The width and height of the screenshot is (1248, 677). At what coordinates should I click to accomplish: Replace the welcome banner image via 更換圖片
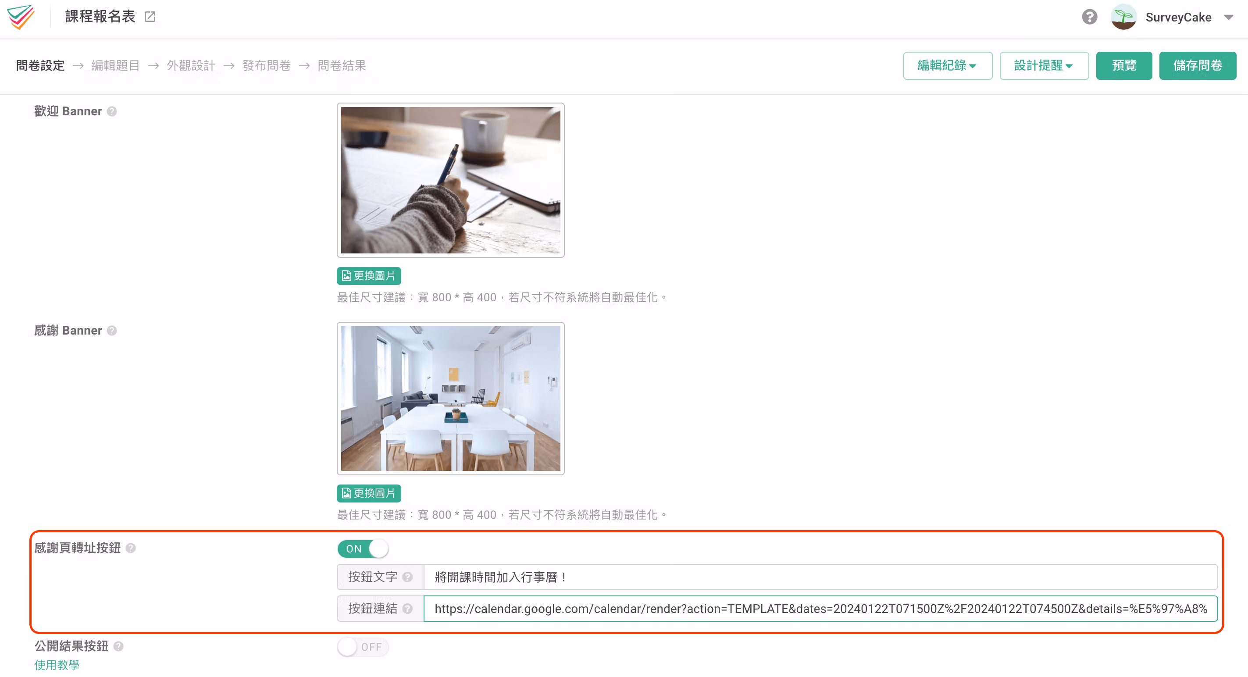click(x=369, y=275)
